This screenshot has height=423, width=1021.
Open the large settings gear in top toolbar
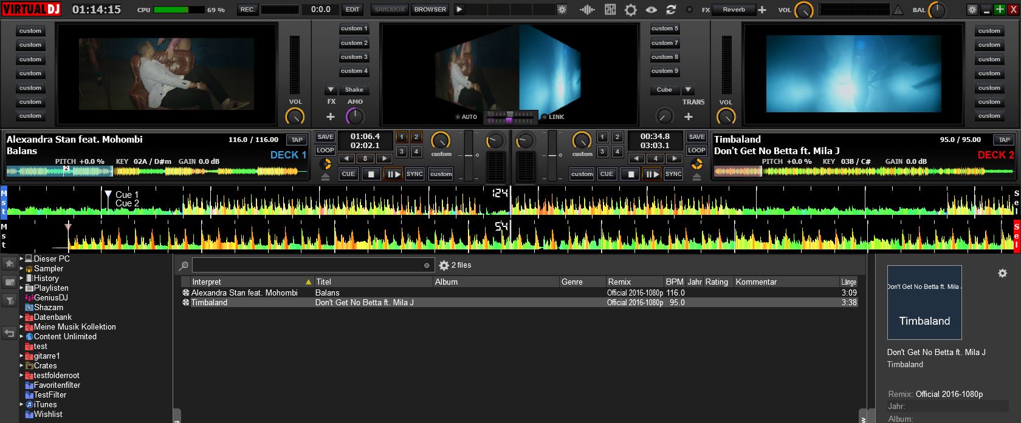(x=631, y=10)
